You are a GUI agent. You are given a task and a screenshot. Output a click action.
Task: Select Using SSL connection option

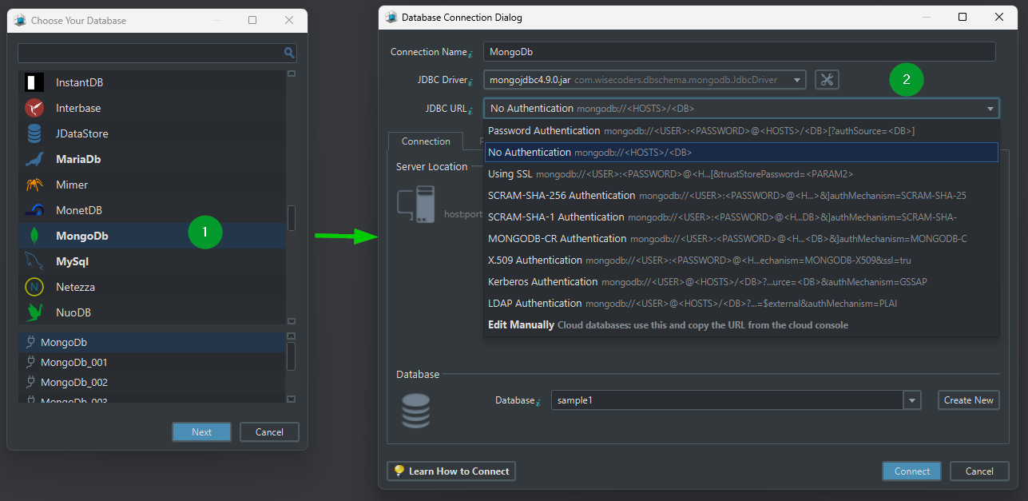point(741,173)
